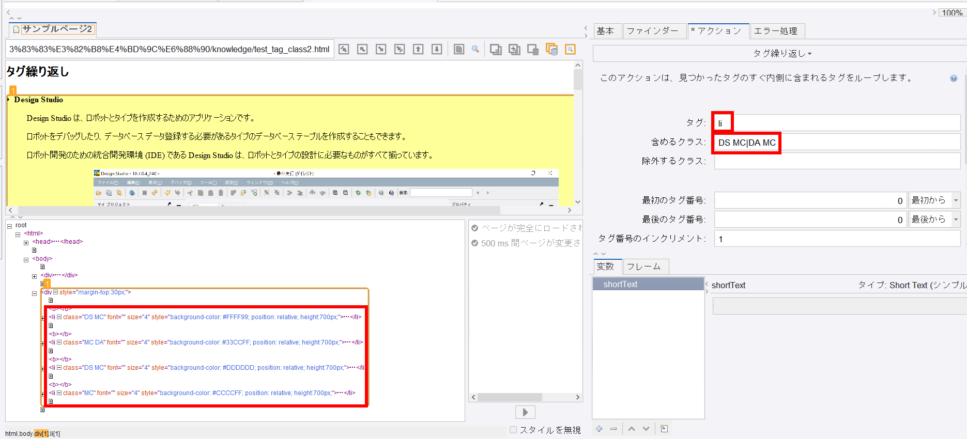Click the 除外するクラス input field

[837, 161]
